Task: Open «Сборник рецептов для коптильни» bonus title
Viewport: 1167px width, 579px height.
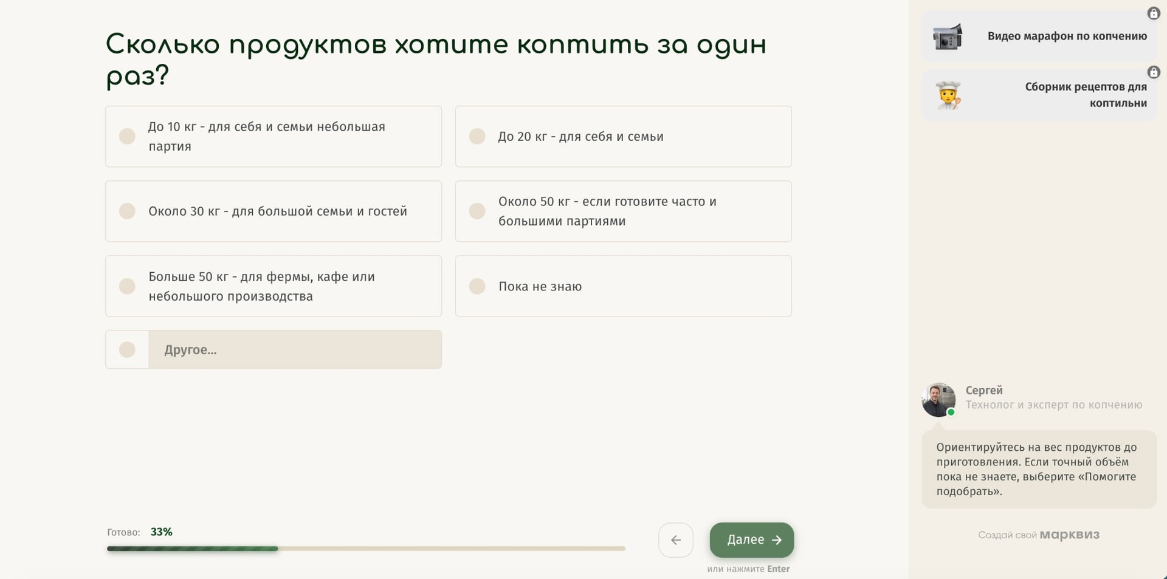Action: [x=1086, y=95]
